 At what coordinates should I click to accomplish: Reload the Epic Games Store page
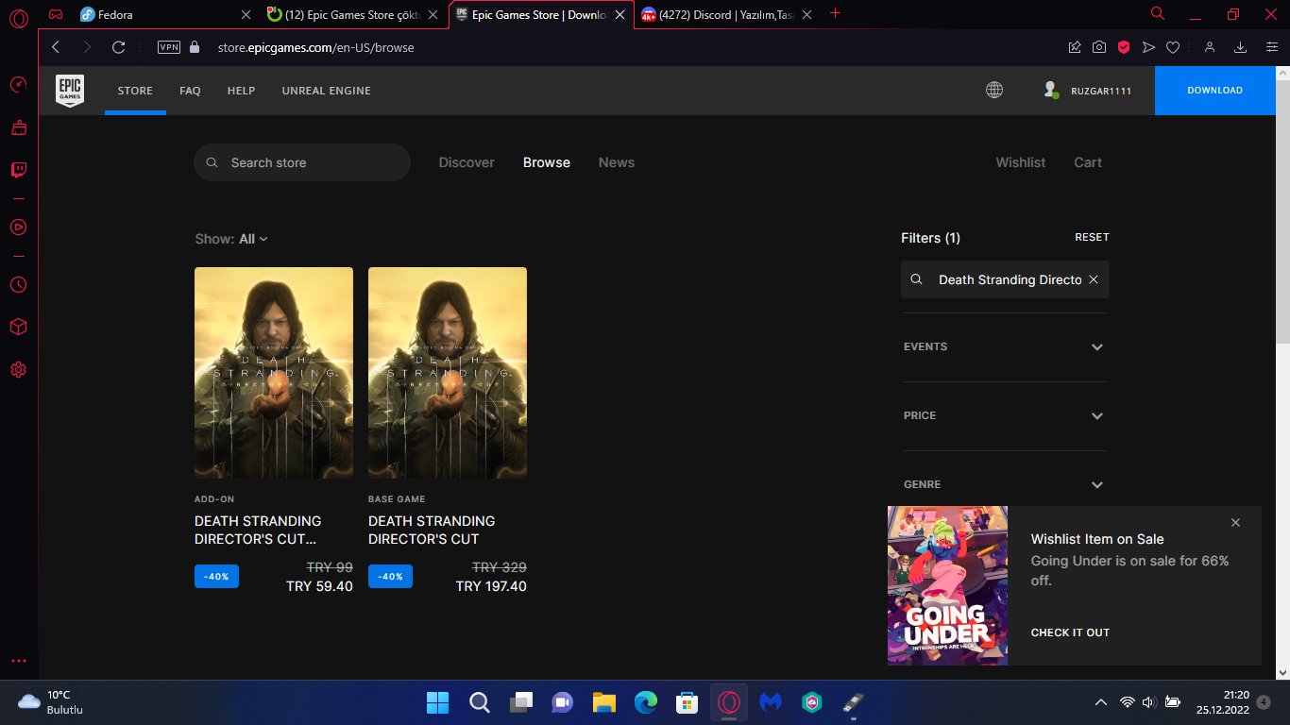(118, 47)
